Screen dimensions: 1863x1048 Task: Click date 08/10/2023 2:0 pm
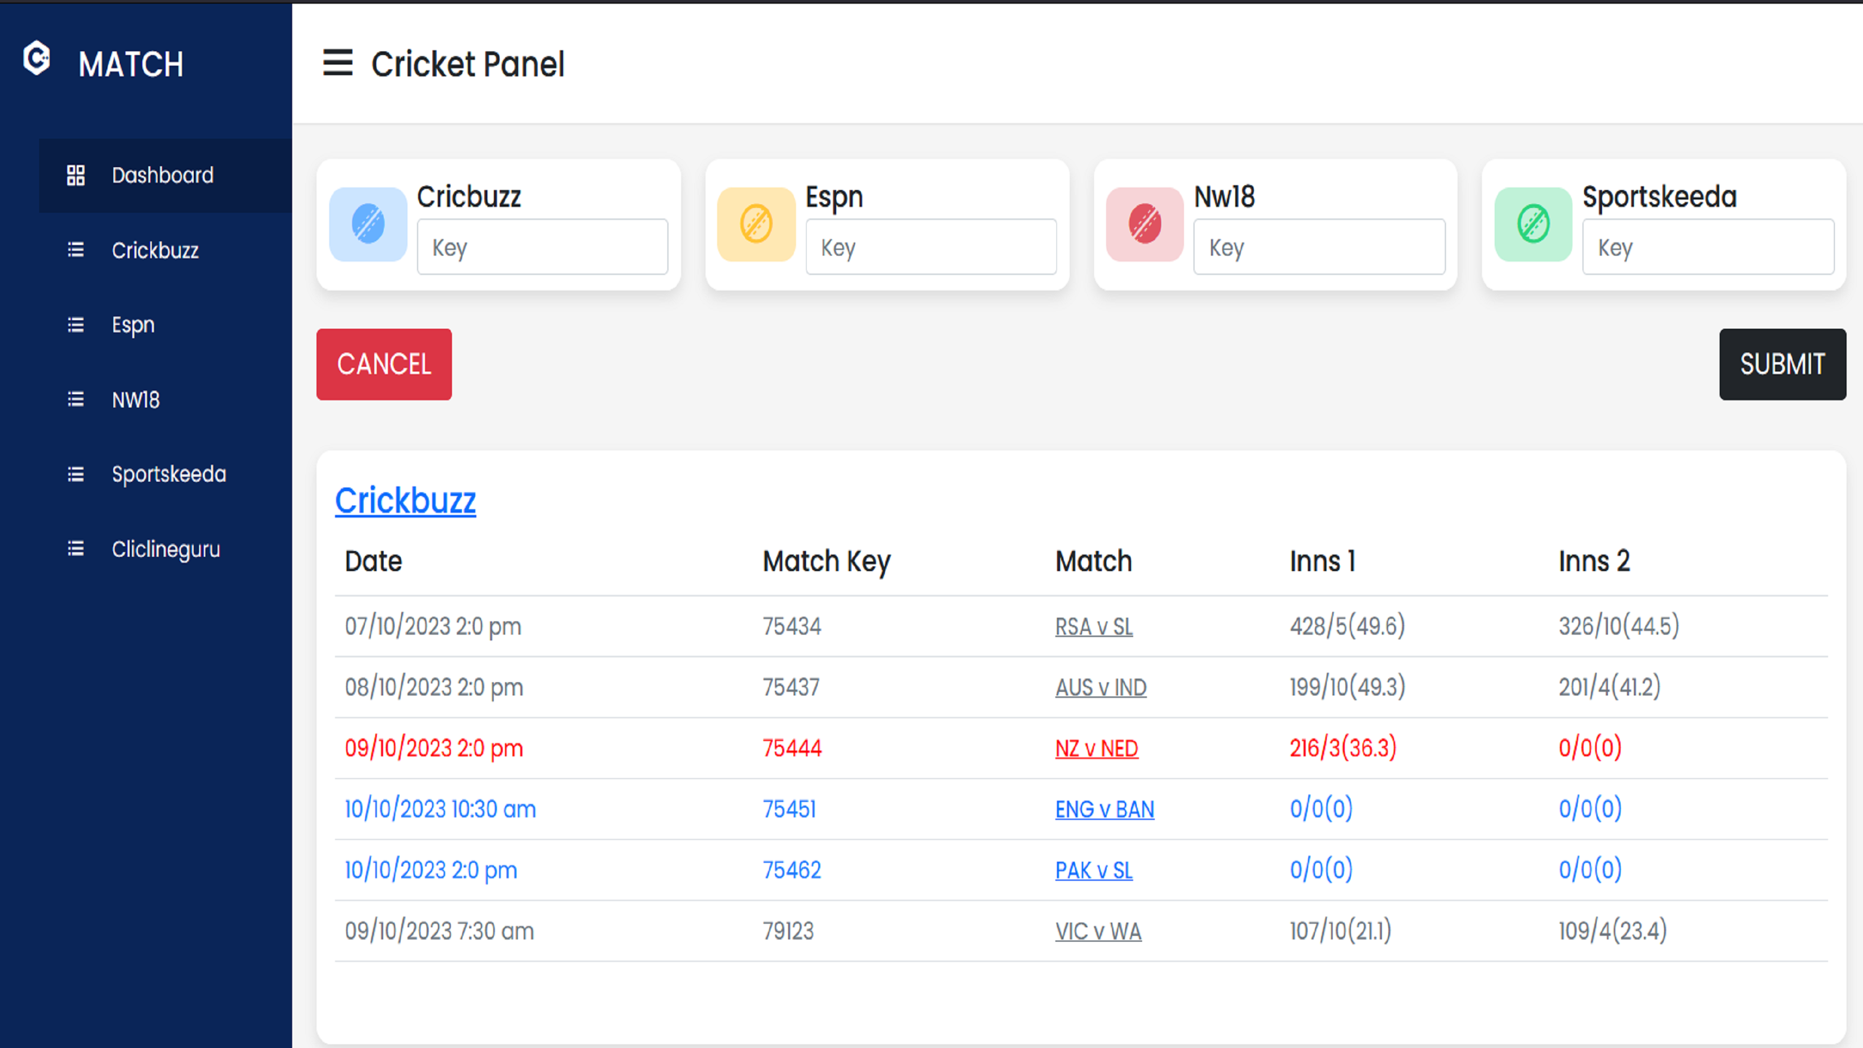pos(434,687)
